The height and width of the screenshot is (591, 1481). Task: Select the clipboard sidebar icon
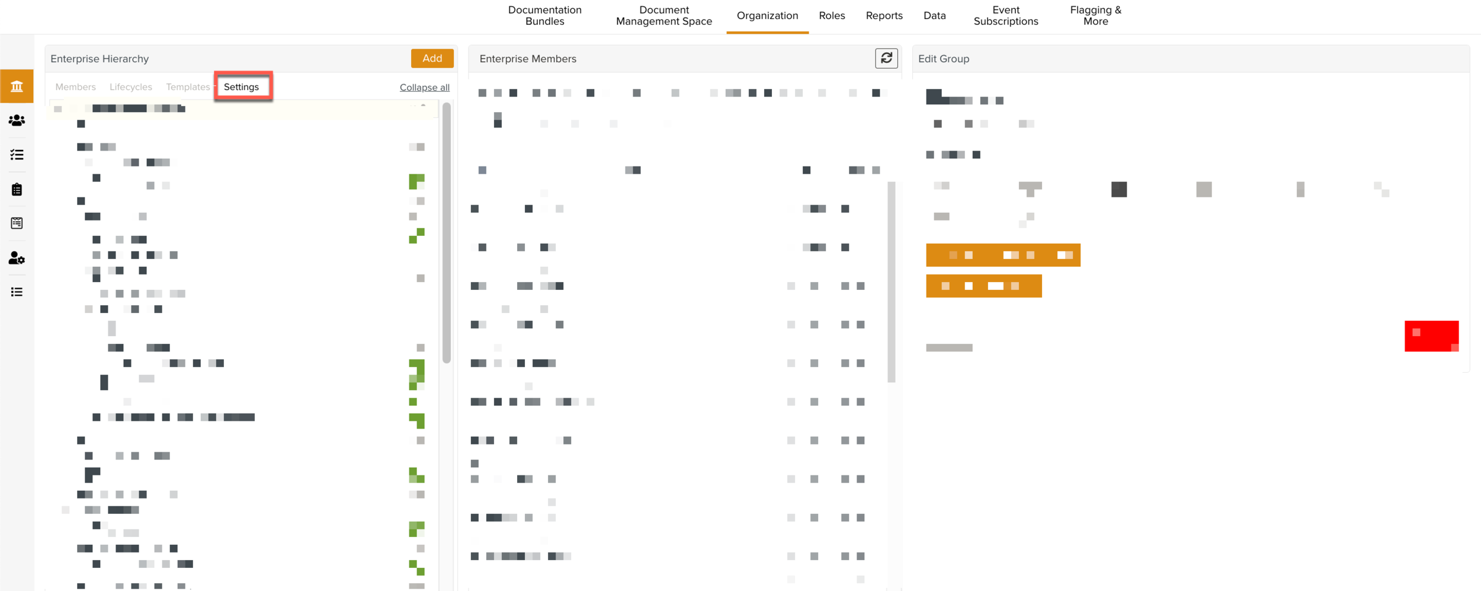17,189
